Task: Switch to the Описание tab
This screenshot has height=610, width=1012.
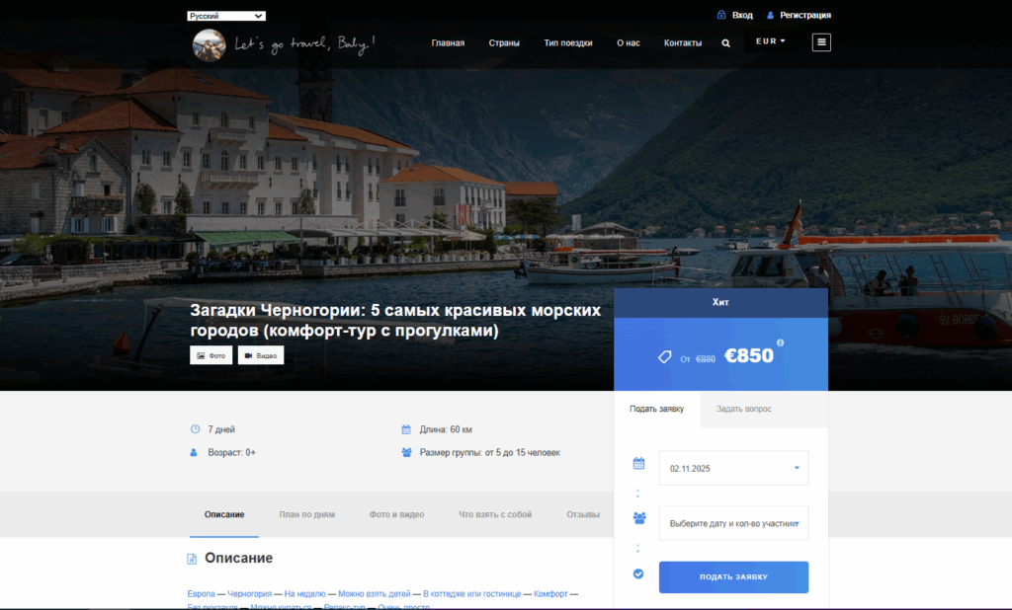Action: coord(224,514)
